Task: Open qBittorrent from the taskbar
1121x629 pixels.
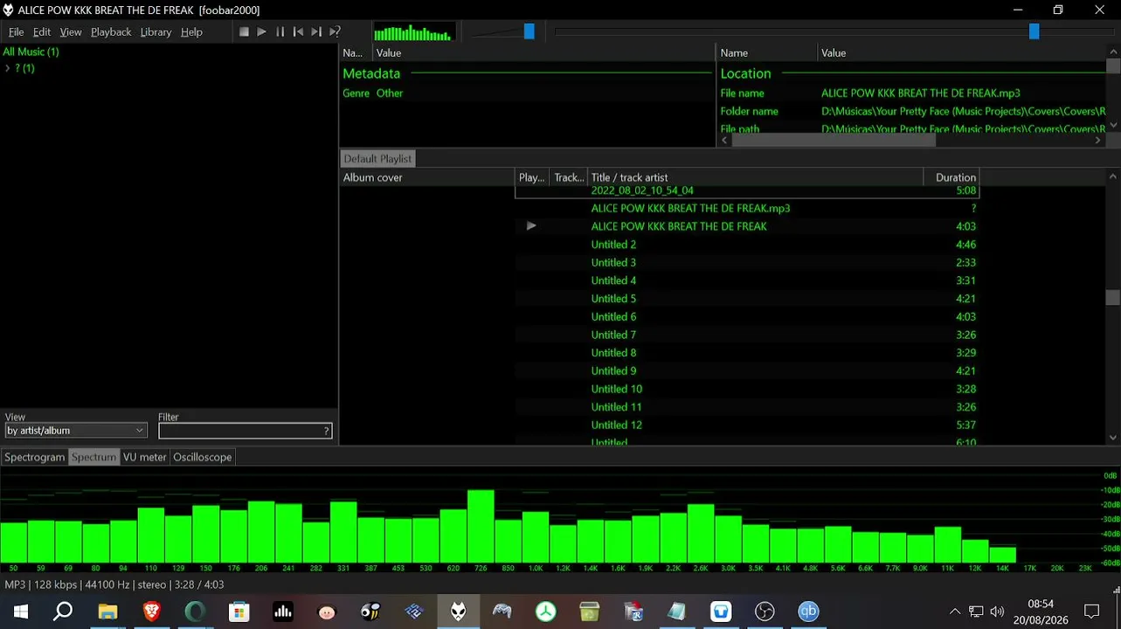Action: [x=808, y=612]
